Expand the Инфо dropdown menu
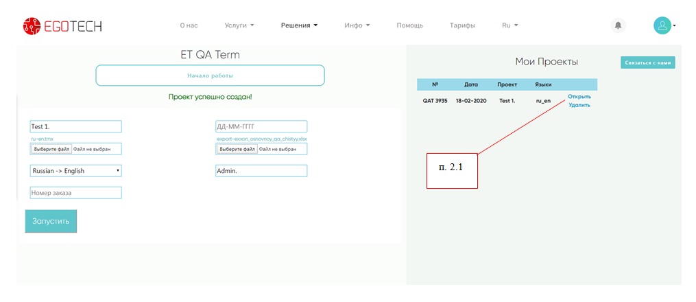 [x=357, y=25]
